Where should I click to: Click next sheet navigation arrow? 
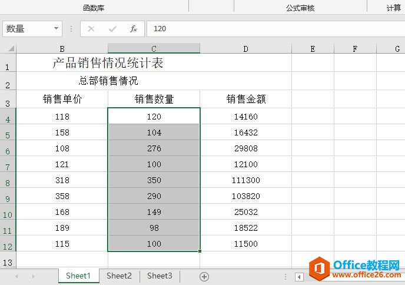click(x=33, y=277)
